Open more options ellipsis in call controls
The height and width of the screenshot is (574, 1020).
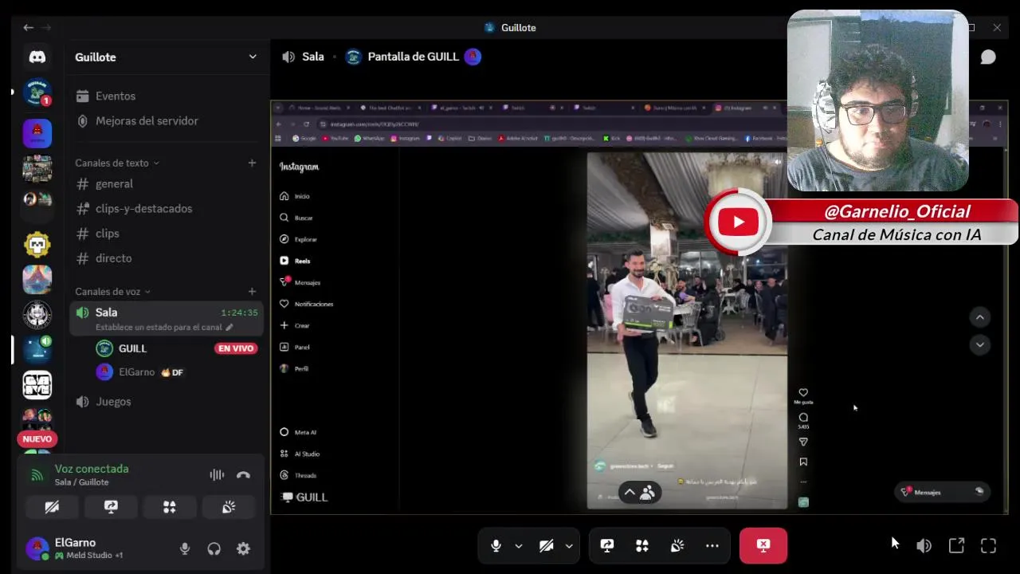click(712, 545)
